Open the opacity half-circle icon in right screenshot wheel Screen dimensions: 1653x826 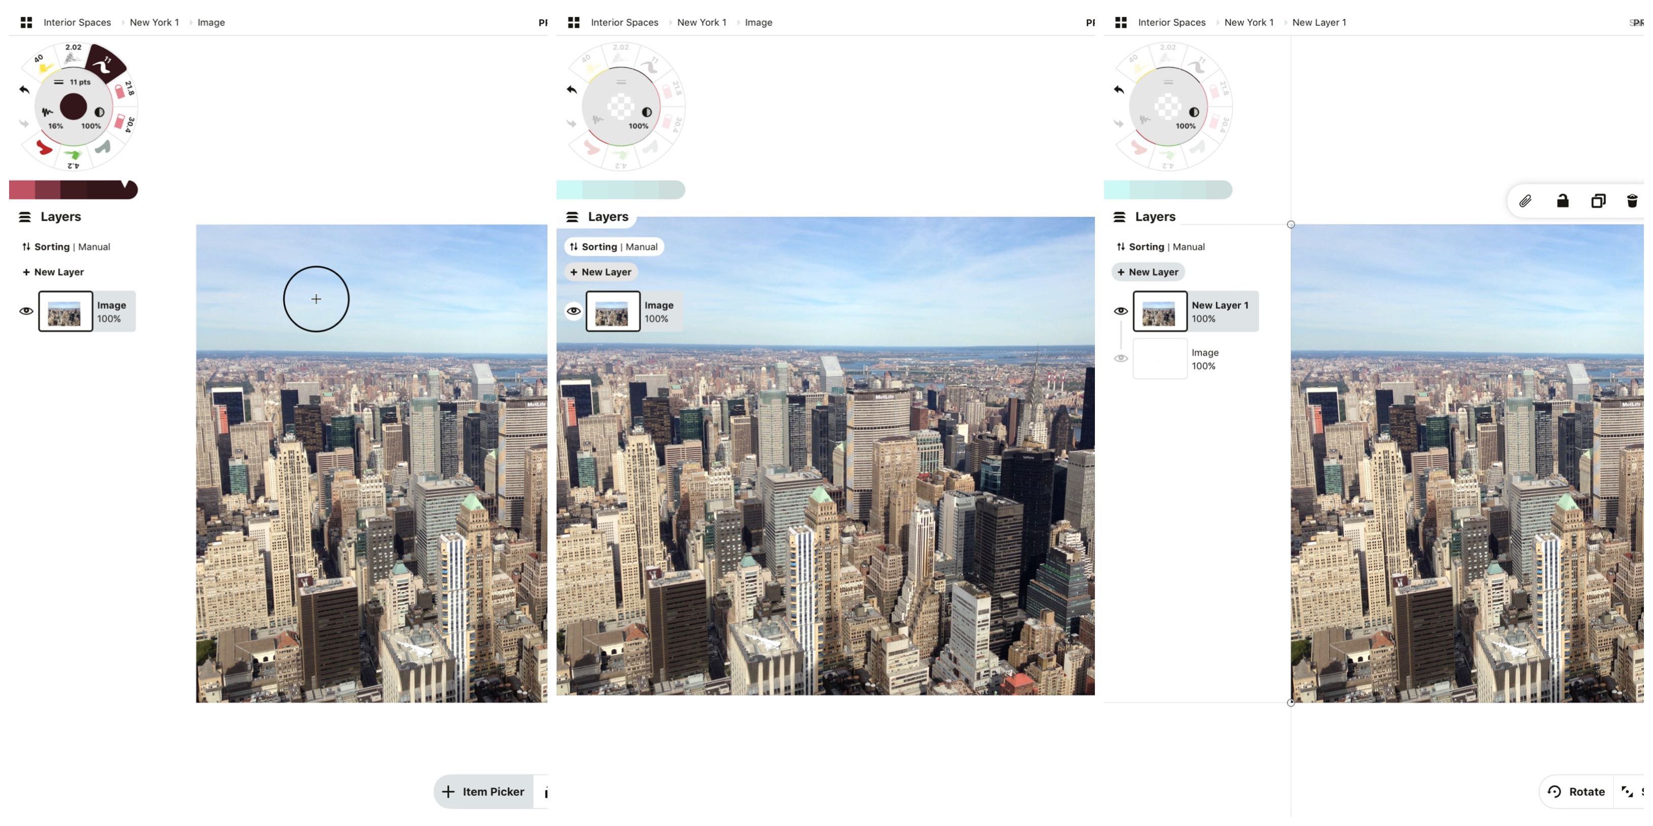[x=1194, y=112]
